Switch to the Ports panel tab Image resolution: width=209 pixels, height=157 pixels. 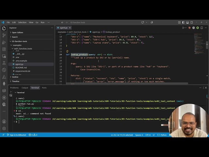[x=44, y=88]
